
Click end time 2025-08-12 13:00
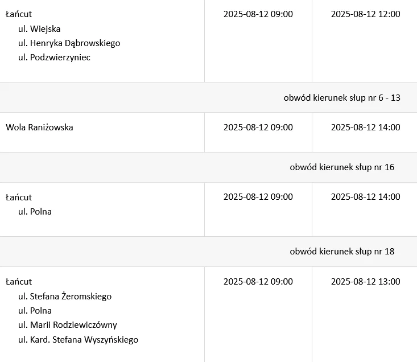tap(365, 282)
